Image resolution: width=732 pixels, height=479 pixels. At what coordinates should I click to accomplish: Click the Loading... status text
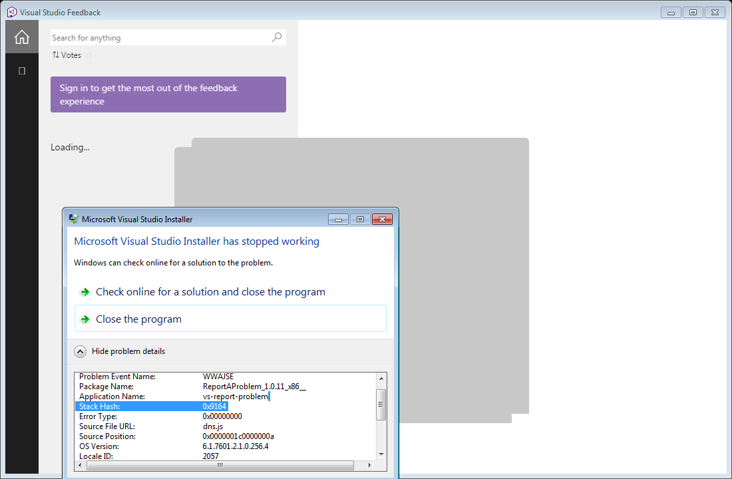point(70,148)
